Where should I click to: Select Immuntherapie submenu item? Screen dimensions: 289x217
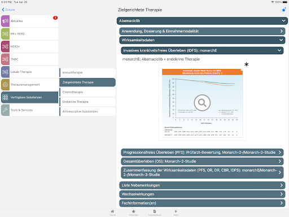click(87, 72)
